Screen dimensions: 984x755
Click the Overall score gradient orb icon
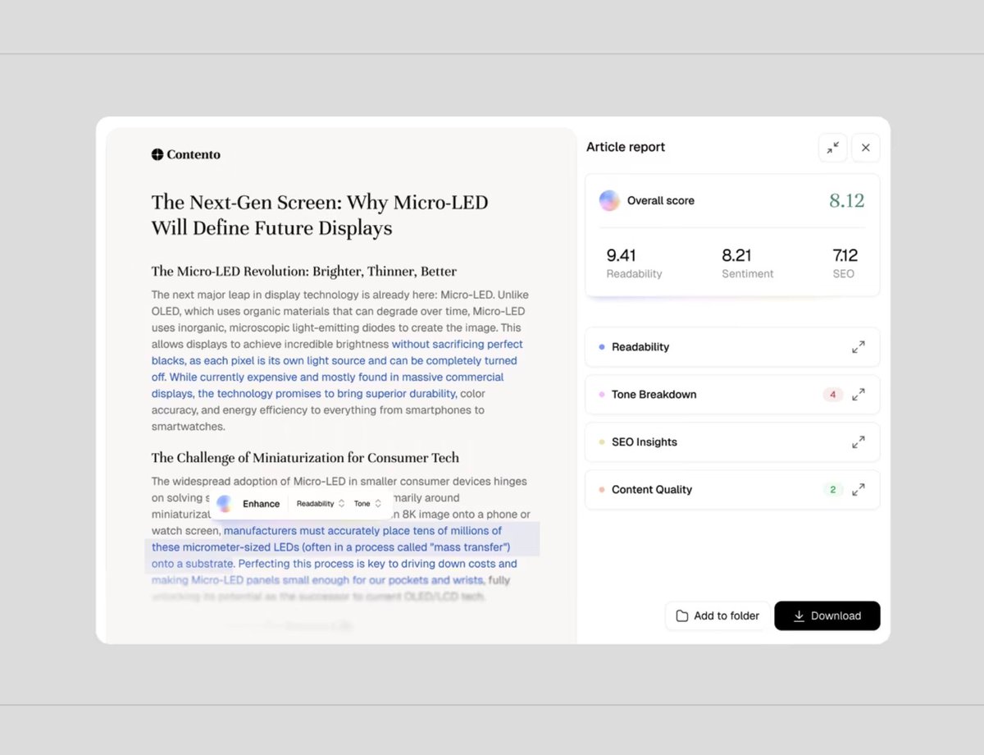[x=609, y=200]
